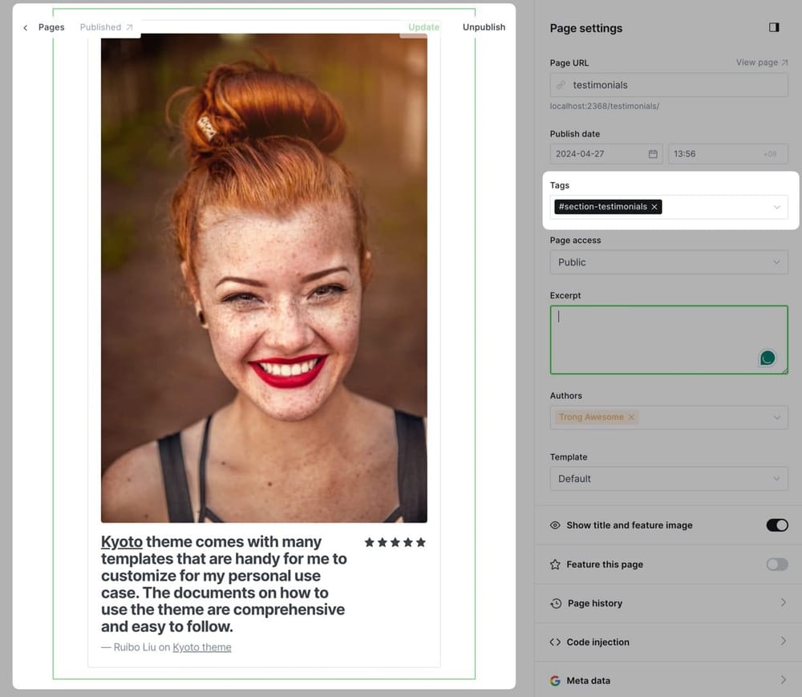Click the Code injection brackets icon
Screen dimensions: 802x697
pyautogui.click(x=555, y=642)
